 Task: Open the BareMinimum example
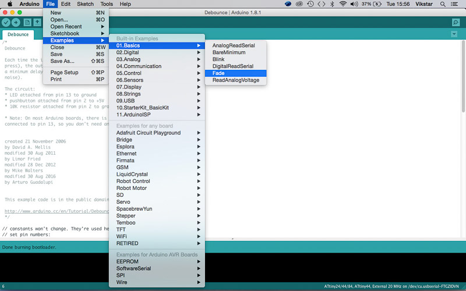(x=236, y=52)
